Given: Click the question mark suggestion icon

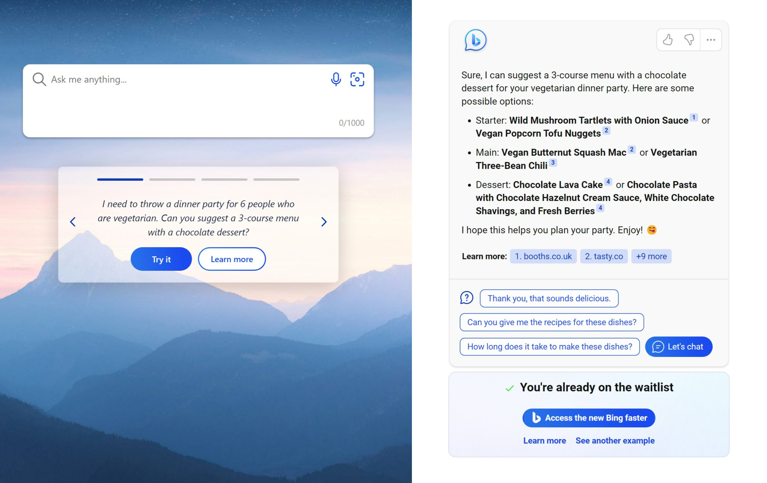Looking at the screenshot, I should 467,297.
